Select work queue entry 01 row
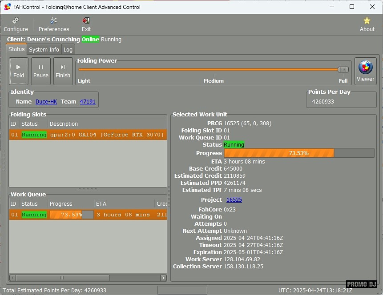 [x=88, y=215]
